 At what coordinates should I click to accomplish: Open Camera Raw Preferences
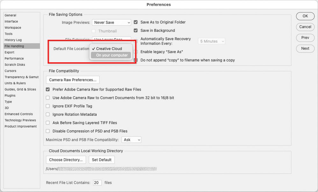pyautogui.click(x=72, y=80)
